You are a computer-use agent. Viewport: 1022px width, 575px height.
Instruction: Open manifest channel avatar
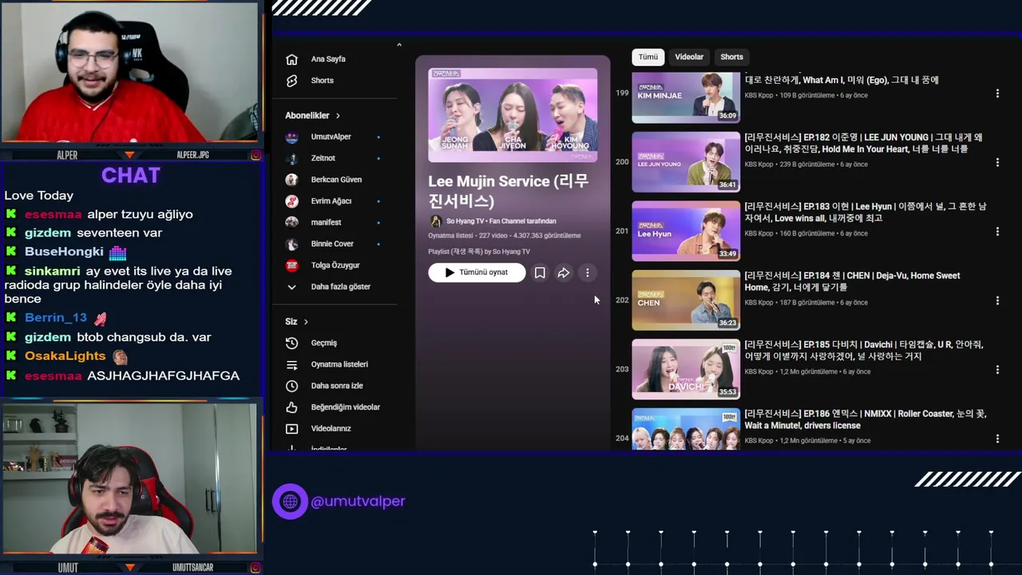tap(291, 222)
